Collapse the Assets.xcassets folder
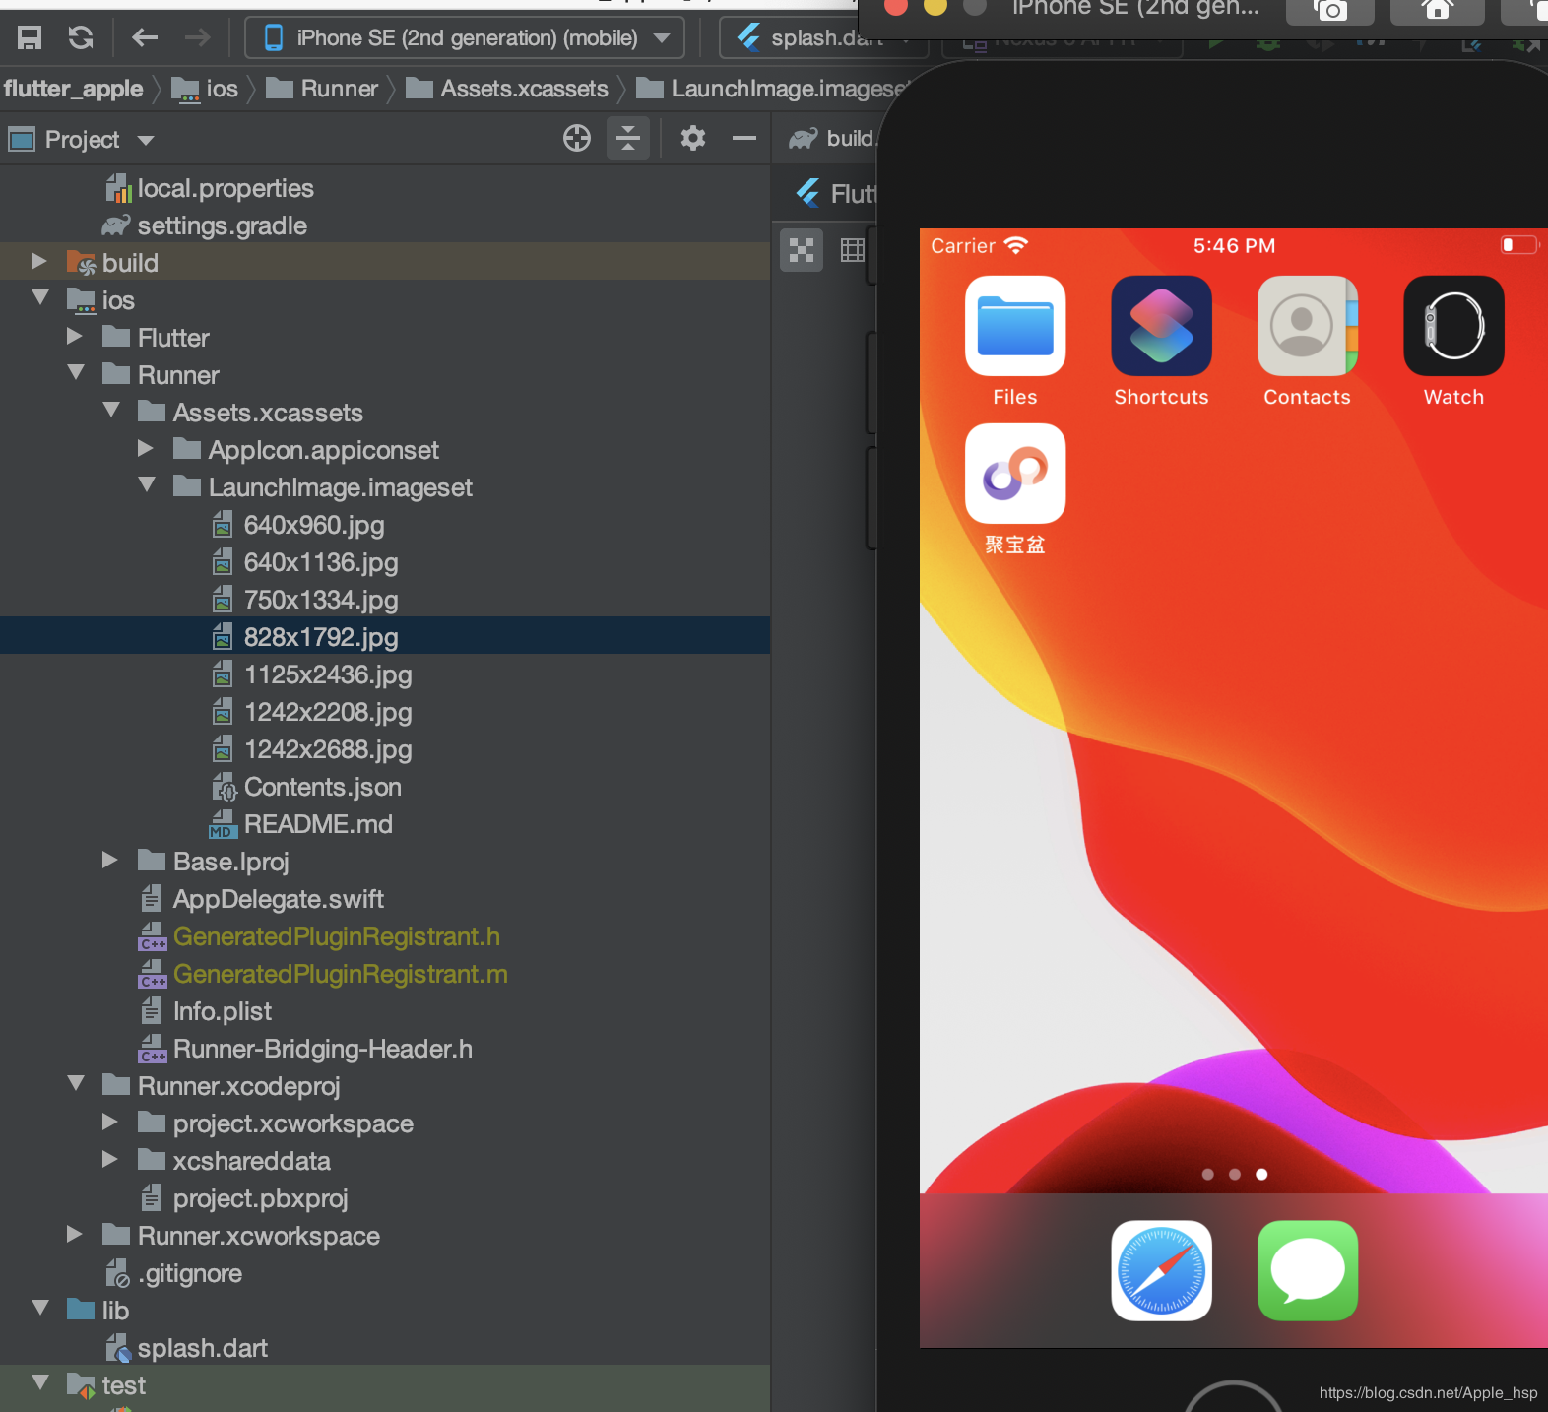 [x=111, y=410]
